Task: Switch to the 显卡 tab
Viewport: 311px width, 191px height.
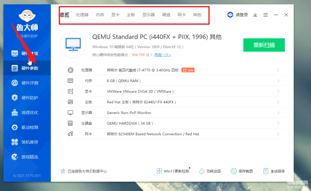Action: [115, 15]
